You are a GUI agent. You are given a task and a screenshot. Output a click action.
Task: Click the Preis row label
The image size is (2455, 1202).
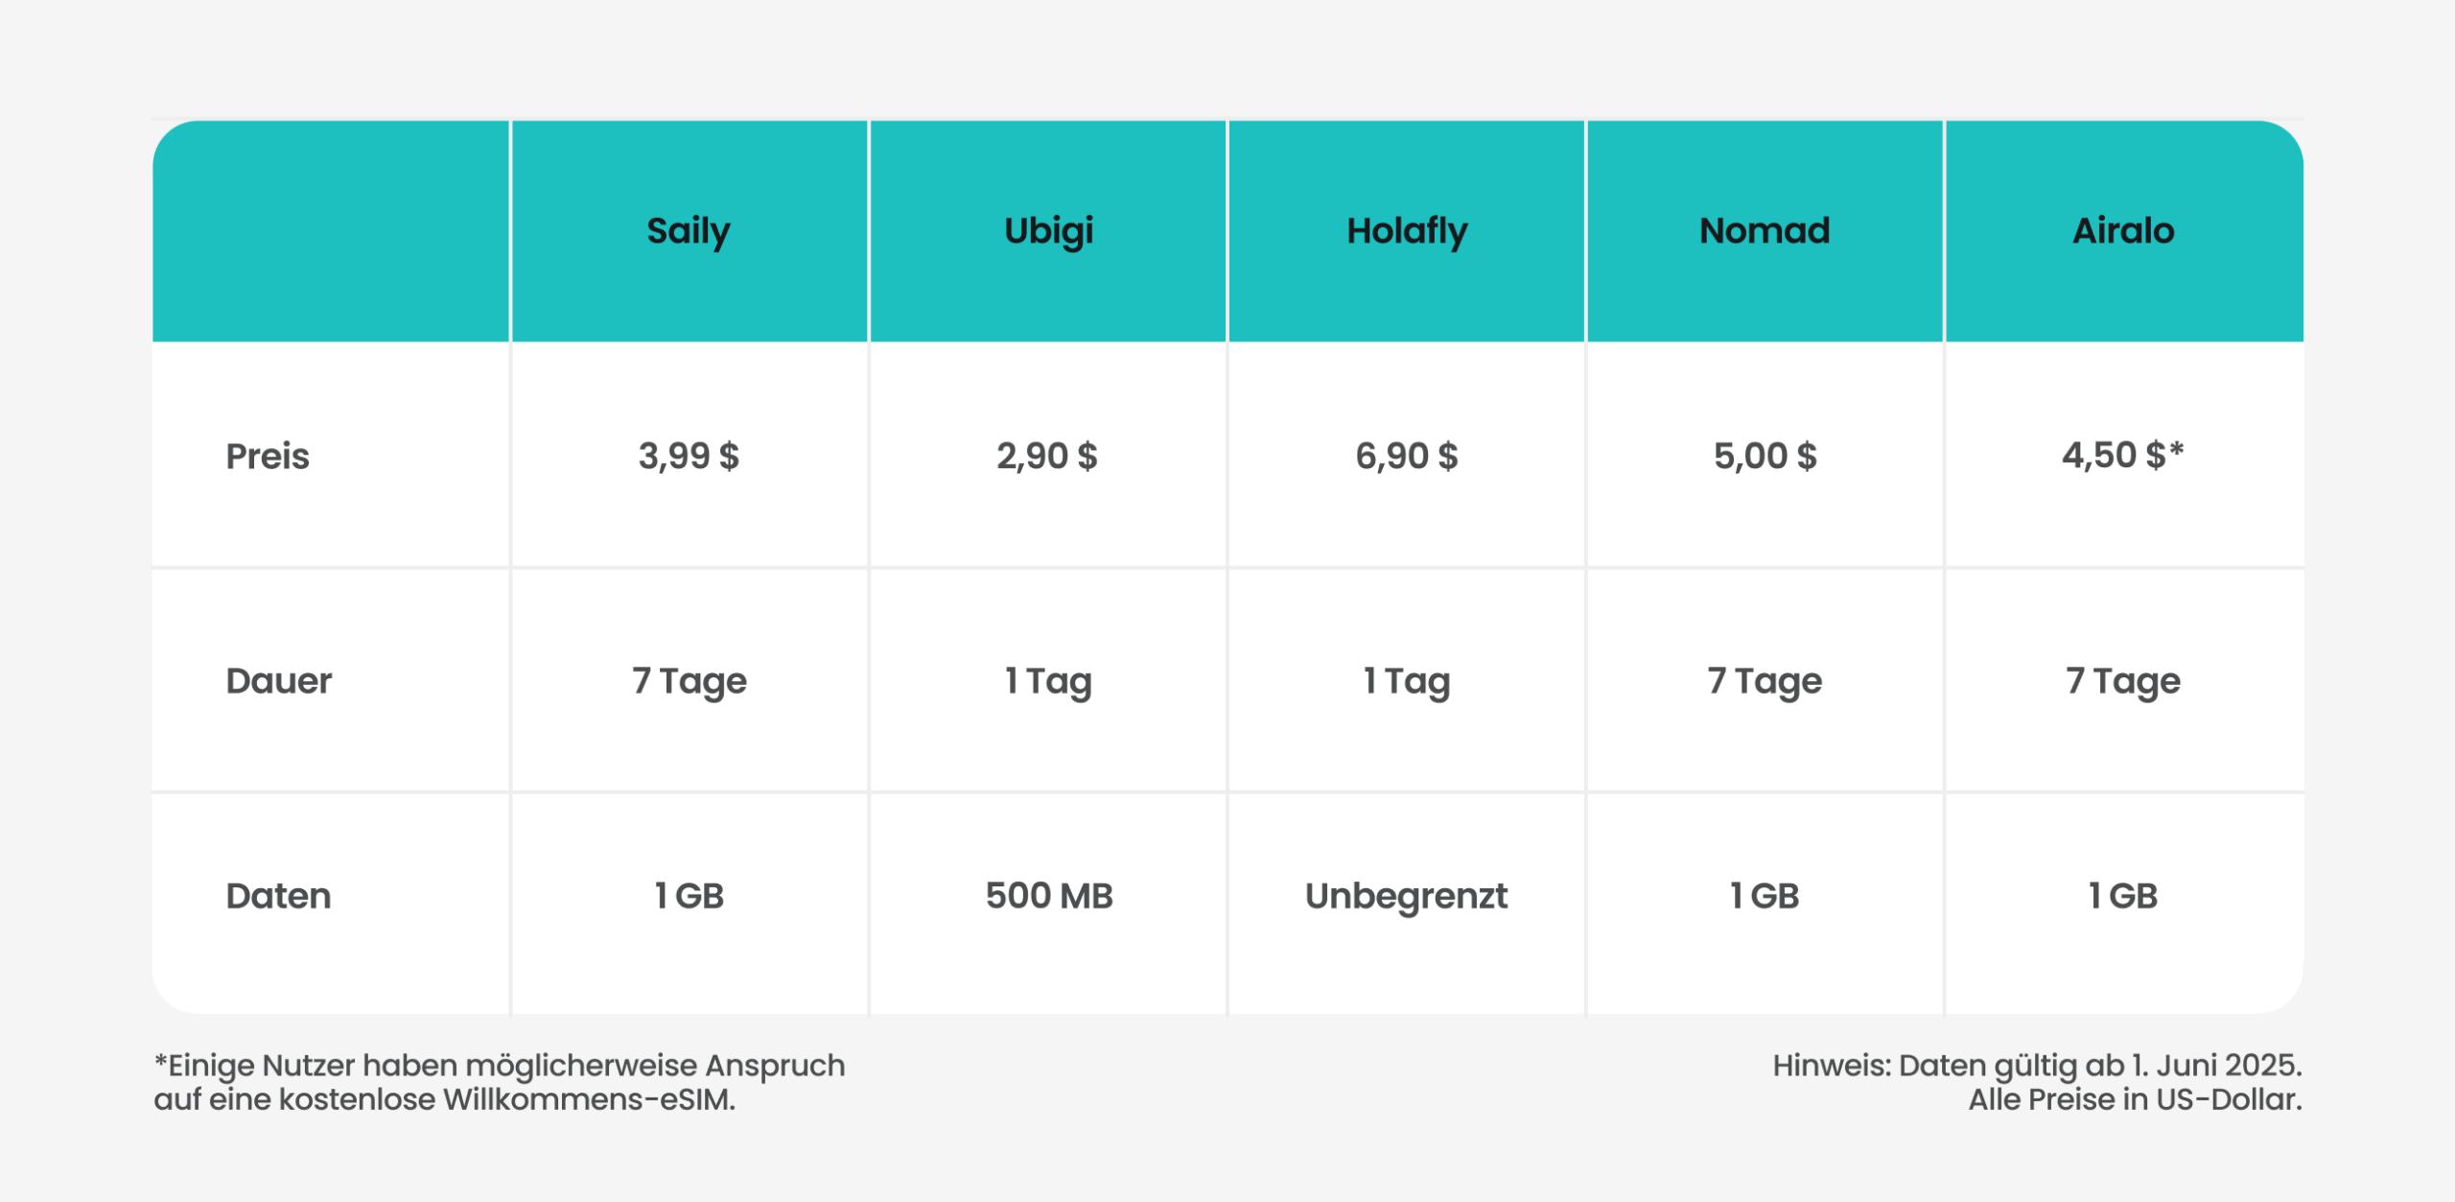click(x=268, y=457)
